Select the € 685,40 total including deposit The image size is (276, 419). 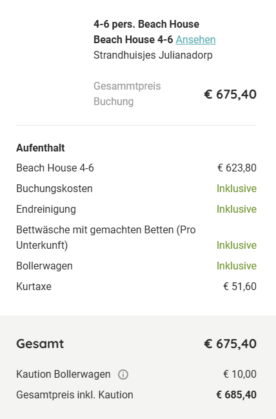point(237,395)
